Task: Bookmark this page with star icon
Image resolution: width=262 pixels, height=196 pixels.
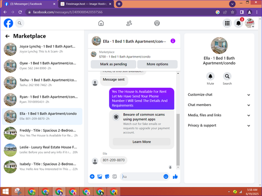Action: tap(233, 12)
